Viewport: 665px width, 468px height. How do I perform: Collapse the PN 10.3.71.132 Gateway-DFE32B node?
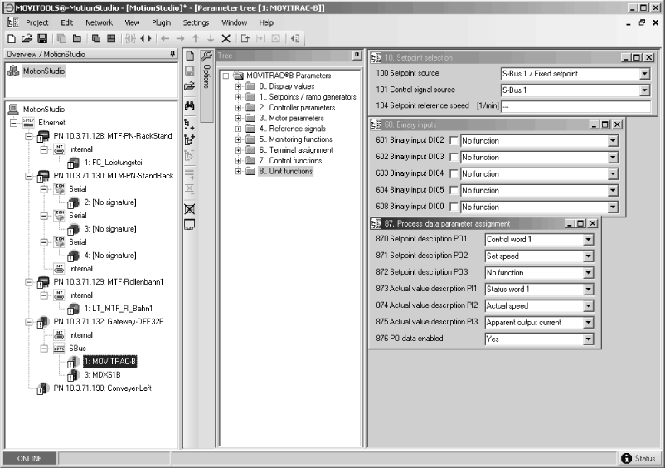click(x=28, y=322)
